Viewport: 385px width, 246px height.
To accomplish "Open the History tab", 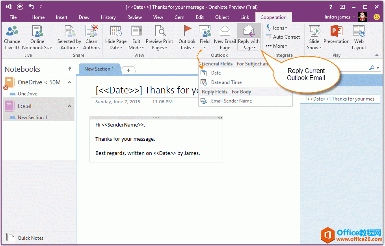I will [x=108, y=17].
